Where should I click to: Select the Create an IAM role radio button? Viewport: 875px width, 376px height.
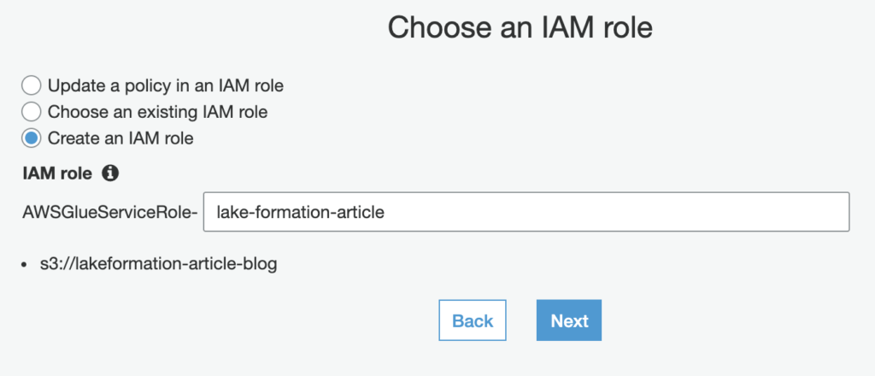tap(32, 138)
